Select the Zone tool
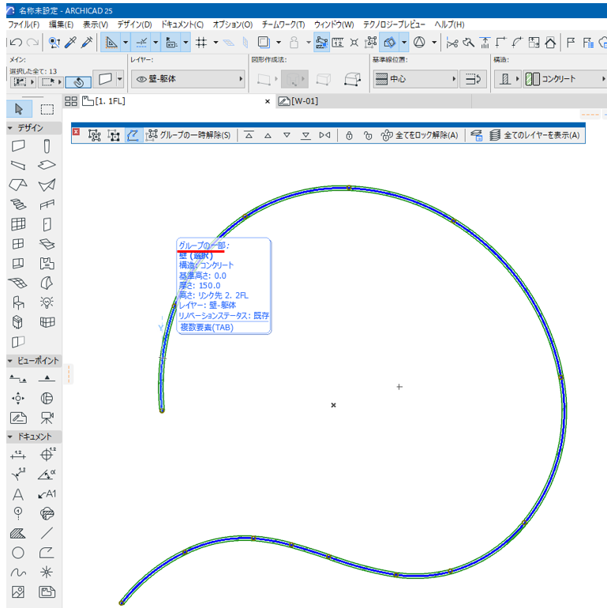607x608 pixels. tap(47, 264)
